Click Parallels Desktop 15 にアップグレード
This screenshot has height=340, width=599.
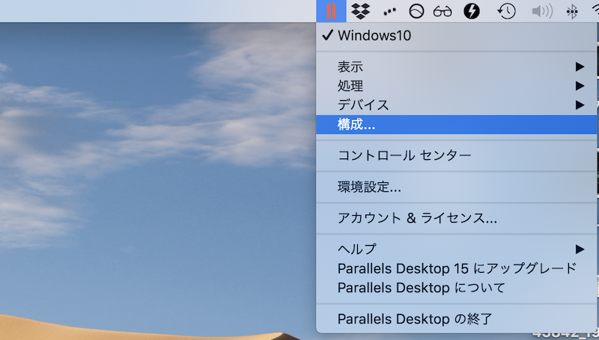coord(457,268)
